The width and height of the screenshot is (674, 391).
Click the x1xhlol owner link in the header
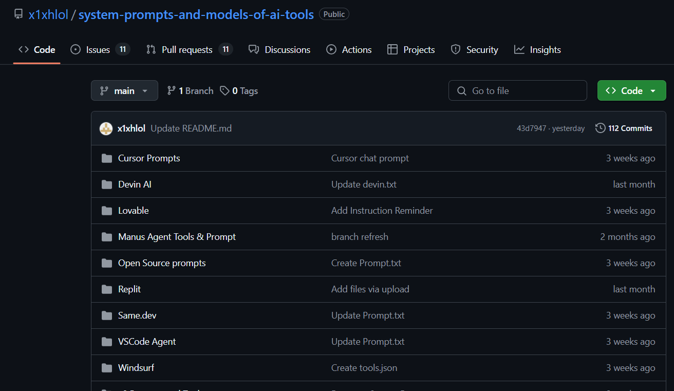click(48, 14)
